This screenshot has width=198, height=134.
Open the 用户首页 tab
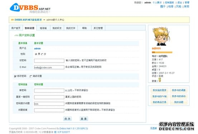16,28
